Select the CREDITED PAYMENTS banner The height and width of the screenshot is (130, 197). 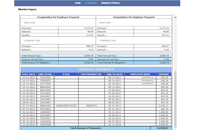(96, 69)
